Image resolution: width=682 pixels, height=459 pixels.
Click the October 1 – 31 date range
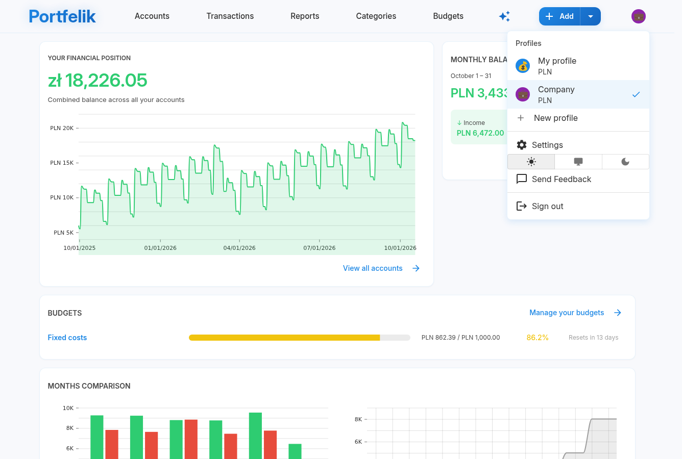pyautogui.click(x=471, y=76)
